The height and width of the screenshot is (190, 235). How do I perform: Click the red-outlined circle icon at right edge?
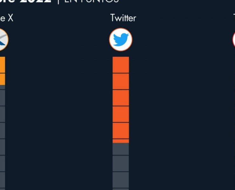pos(233,40)
